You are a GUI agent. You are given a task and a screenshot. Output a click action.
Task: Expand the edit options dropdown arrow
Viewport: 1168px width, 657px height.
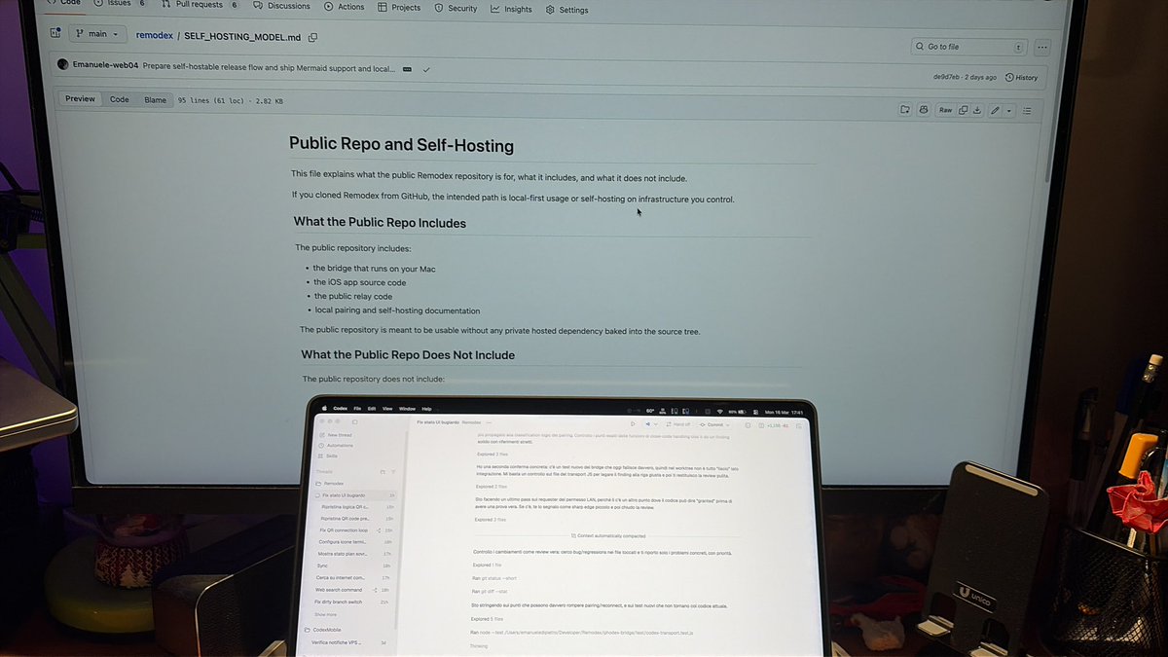pyautogui.click(x=1008, y=111)
